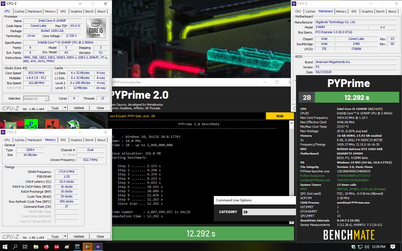The height and width of the screenshot is (251, 402).
Task: Open Tools dropdown arrow in Memory CPU-Z window
Action: coord(65,236)
